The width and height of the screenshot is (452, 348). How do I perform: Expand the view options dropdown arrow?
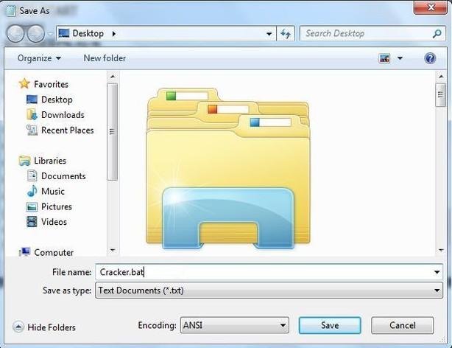[x=400, y=58]
